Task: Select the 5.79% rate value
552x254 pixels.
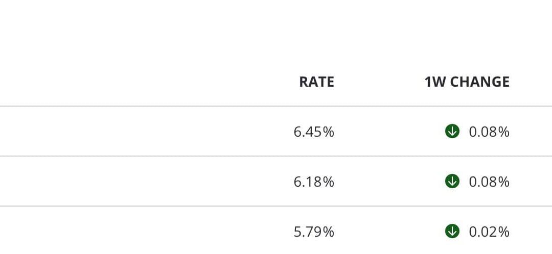Action: 314,232
